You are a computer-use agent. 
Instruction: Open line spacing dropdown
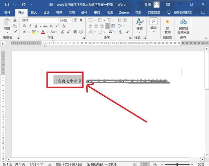pos(121,26)
